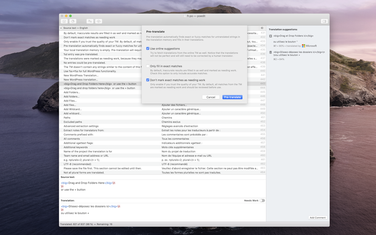
Task: Uncheck Use online suggestions
Action: tap(148, 48)
